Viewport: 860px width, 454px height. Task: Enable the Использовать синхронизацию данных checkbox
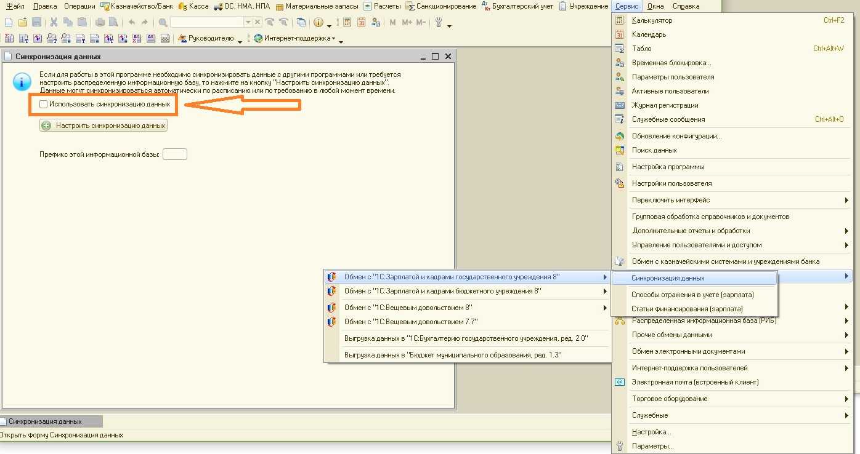(x=43, y=105)
